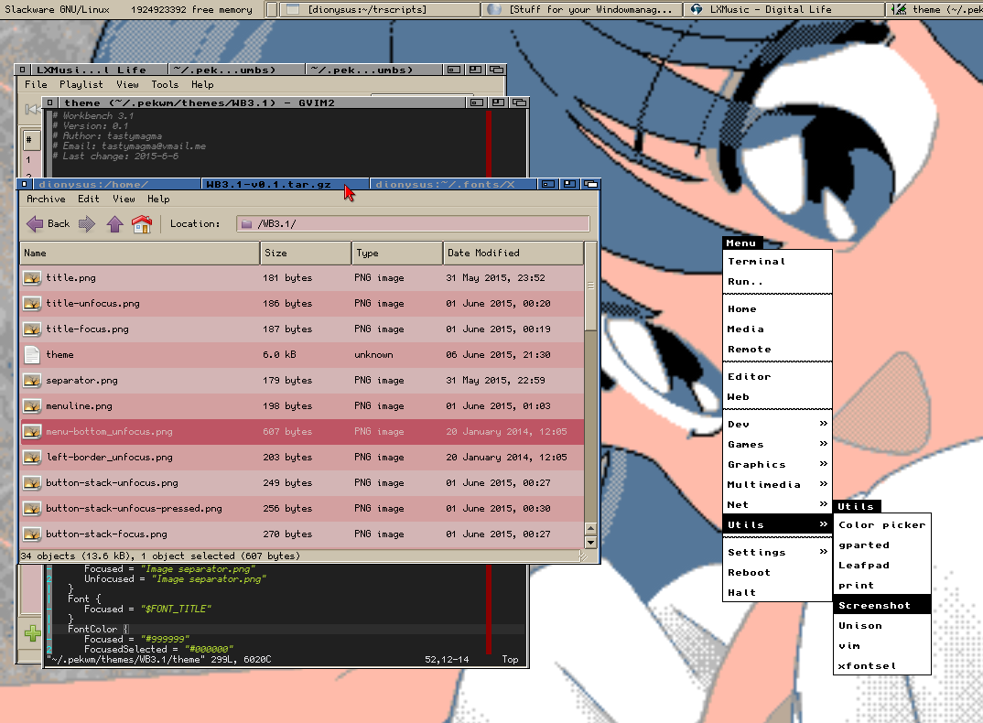Viewport: 983px width, 723px height.
Task: Switch to the dionysus:~/.fonts/X window tab
Action: [x=454, y=184]
